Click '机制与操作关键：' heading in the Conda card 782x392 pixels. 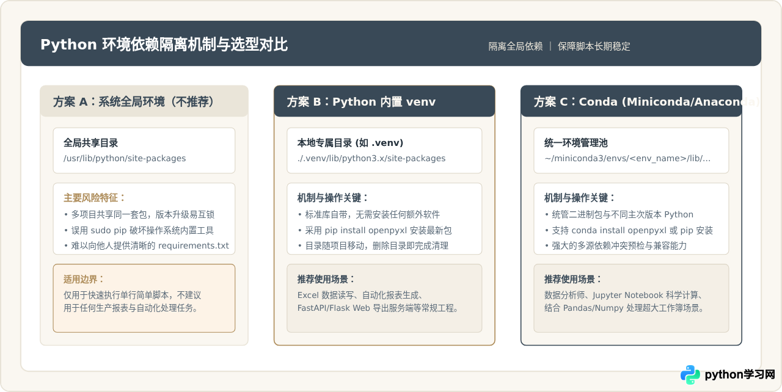580,198
